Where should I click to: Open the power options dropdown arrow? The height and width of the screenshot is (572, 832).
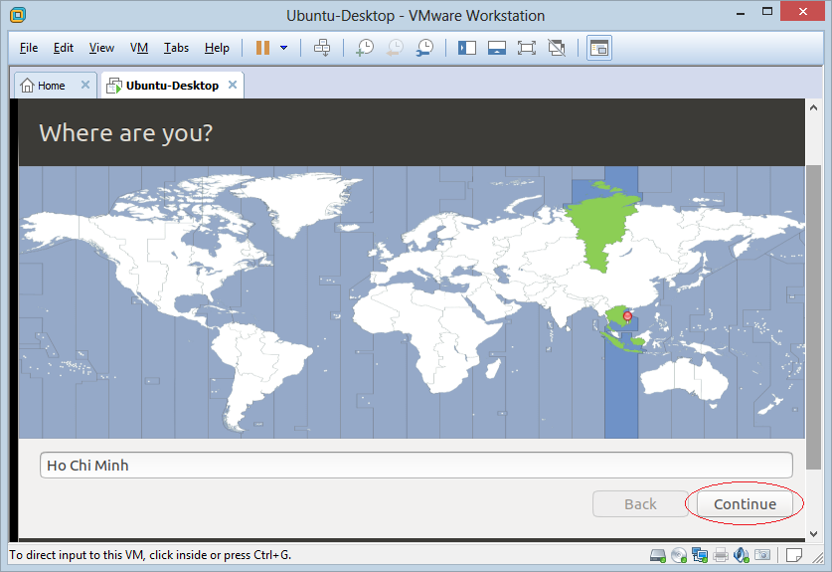[284, 48]
